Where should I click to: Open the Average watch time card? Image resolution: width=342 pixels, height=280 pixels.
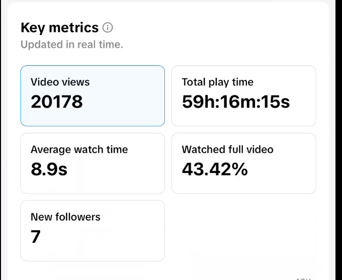tap(93, 163)
